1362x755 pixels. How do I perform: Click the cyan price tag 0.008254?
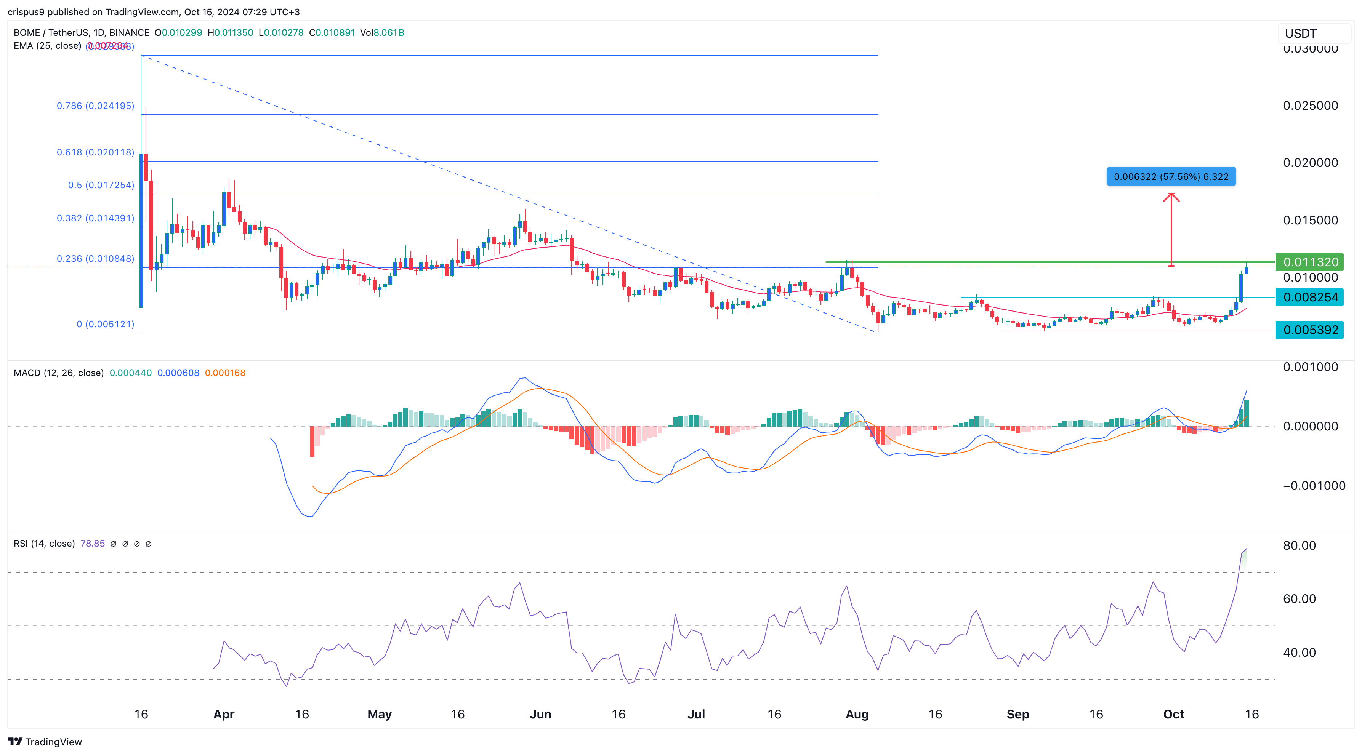1310,298
